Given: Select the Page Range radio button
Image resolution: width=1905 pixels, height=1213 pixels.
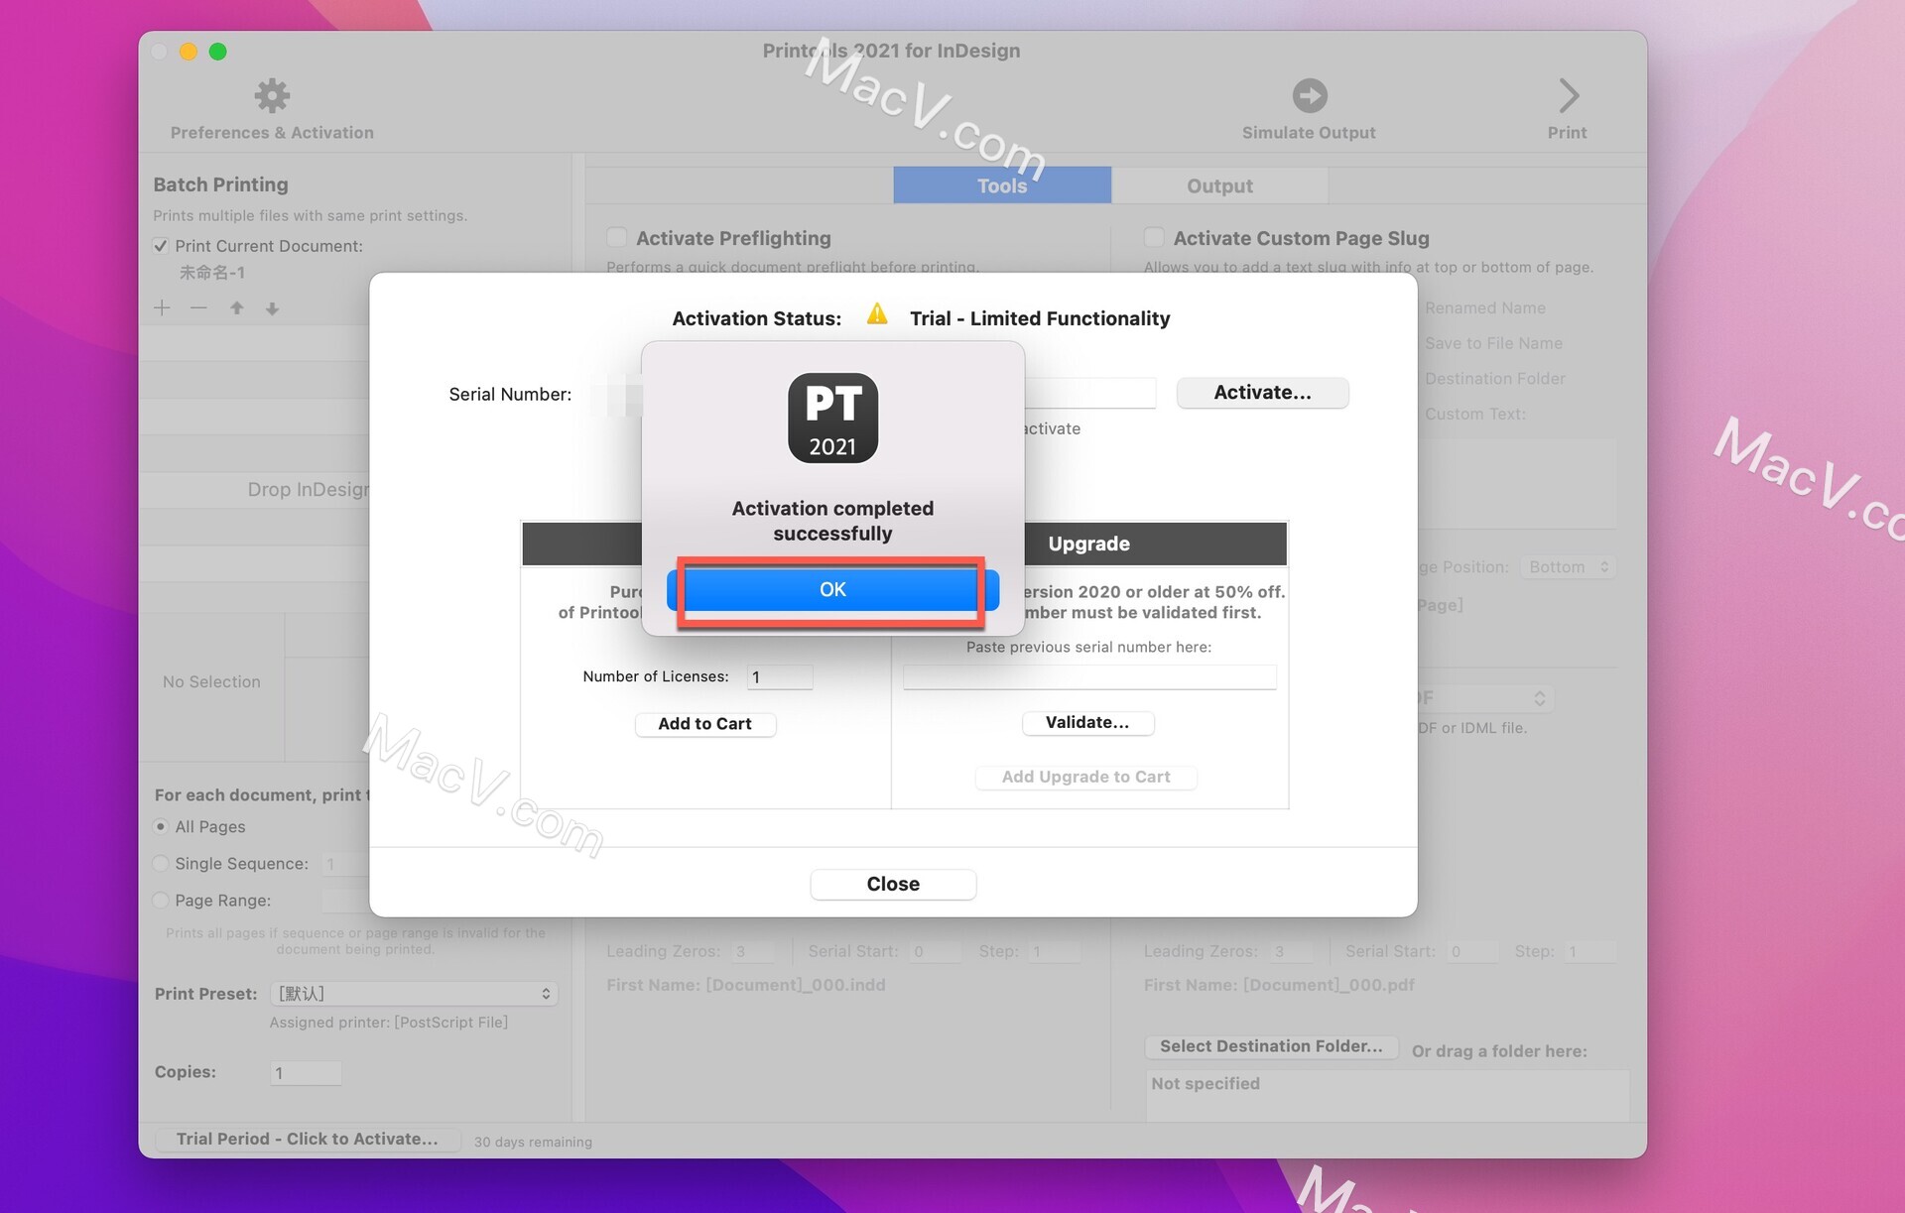Looking at the screenshot, I should click(x=161, y=901).
